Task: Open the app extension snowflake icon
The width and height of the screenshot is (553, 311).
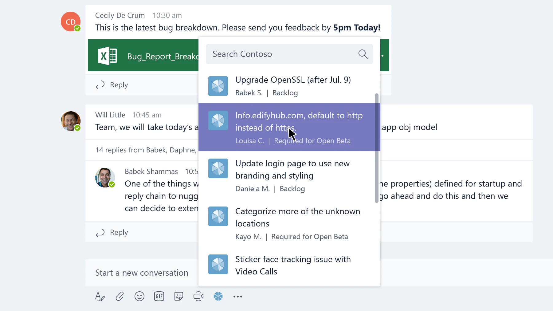Action: pos(218,296)
